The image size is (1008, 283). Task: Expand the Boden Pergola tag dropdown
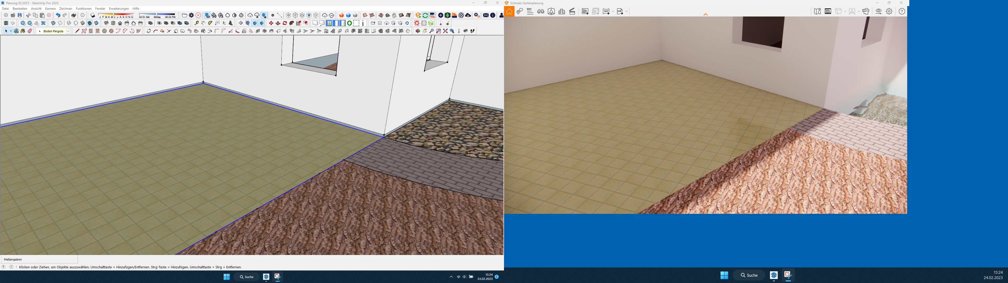point(68,31)
